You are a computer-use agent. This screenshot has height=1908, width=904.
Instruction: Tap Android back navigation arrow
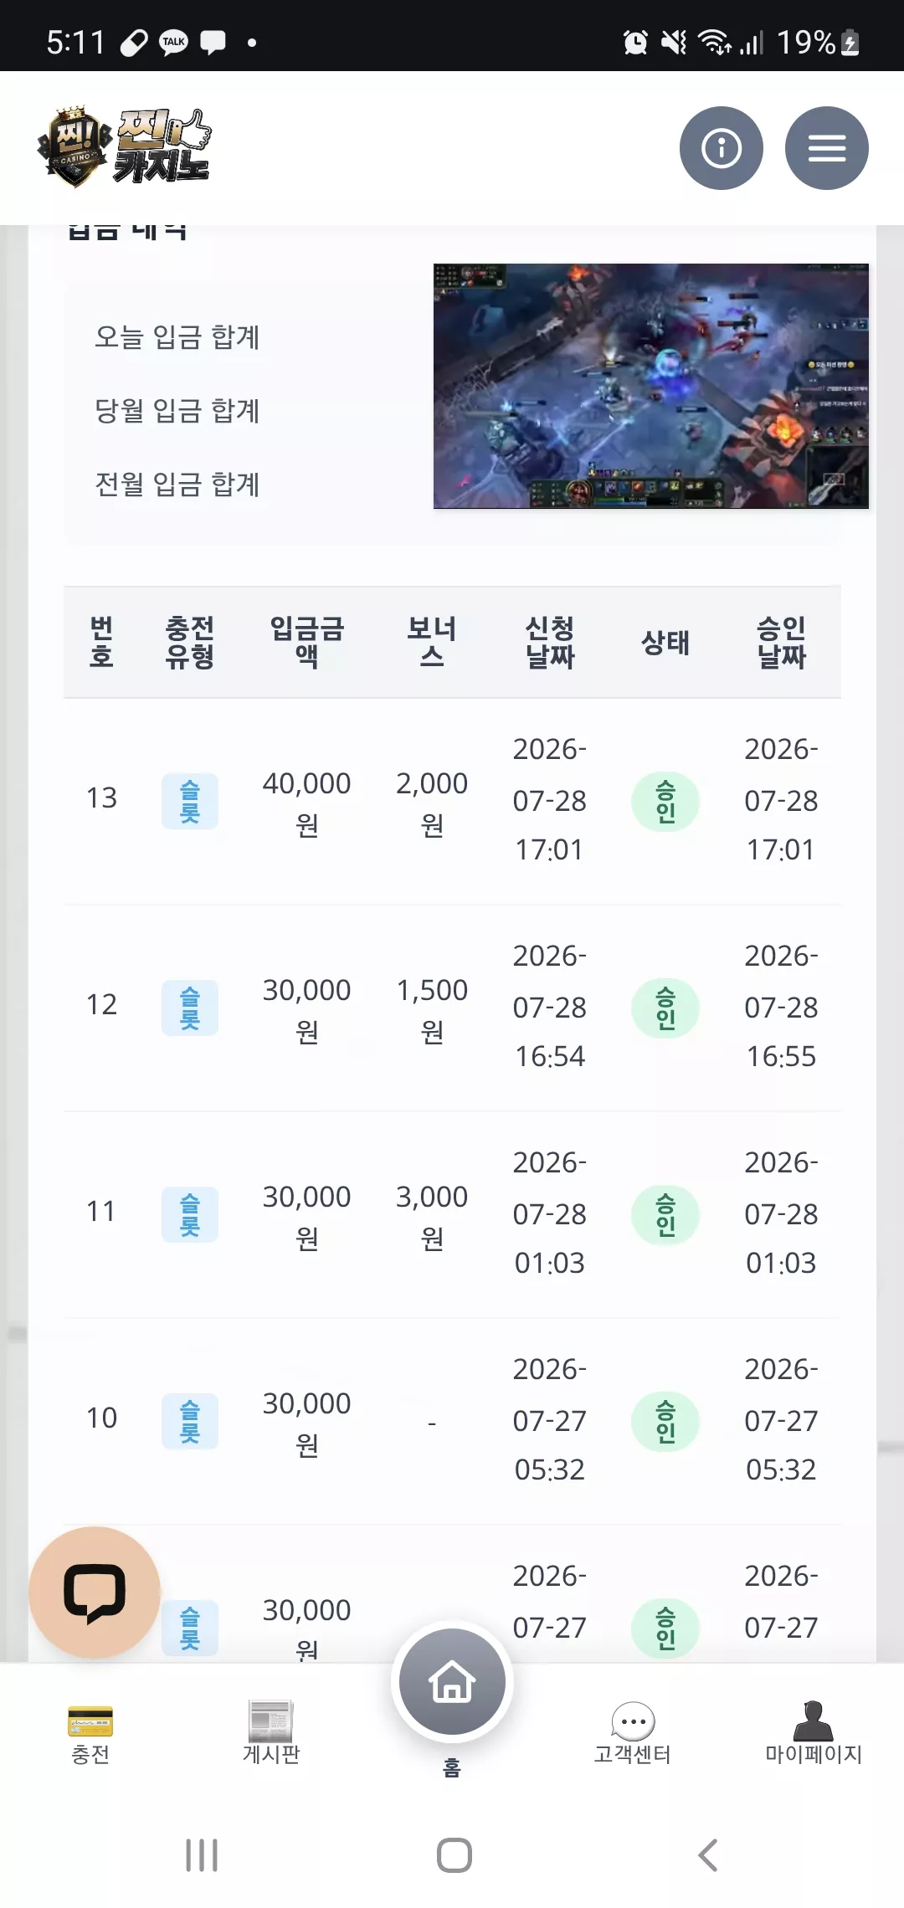tap(708, 1855)
